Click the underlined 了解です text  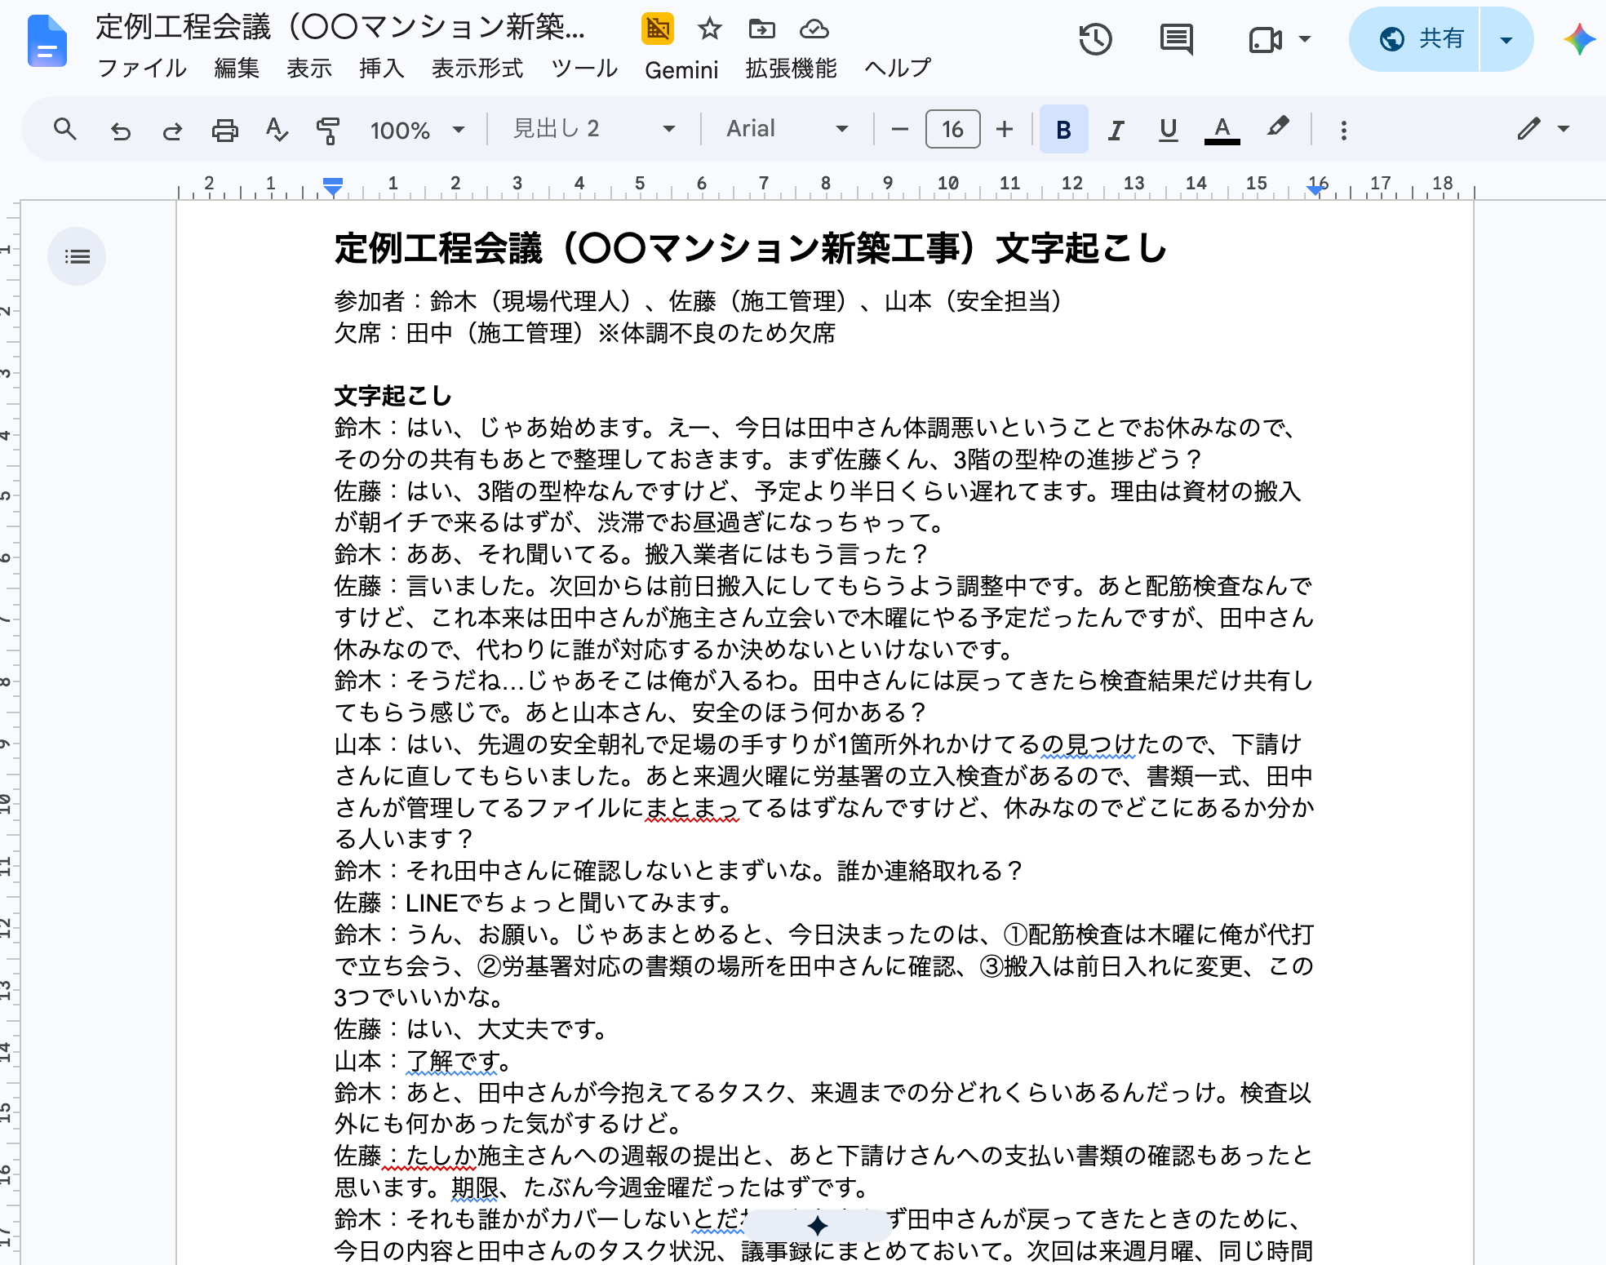(x=452, y=1061)
